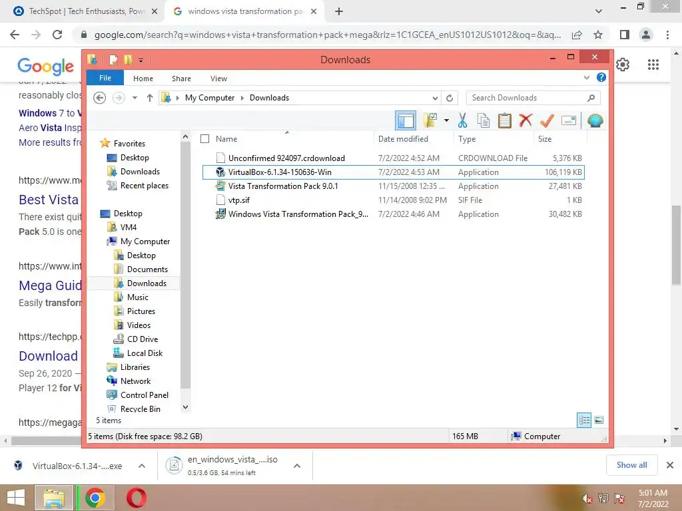Click the Paste clipboard icon

pyautogui.click(x=505, y=120)
